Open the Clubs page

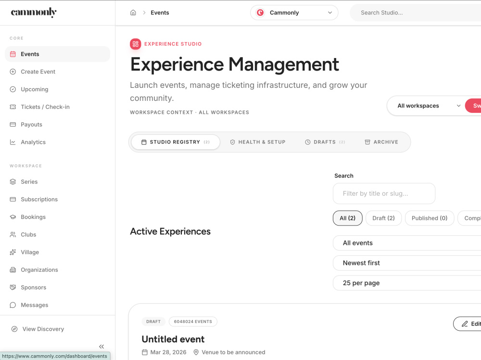pos(57,235)
